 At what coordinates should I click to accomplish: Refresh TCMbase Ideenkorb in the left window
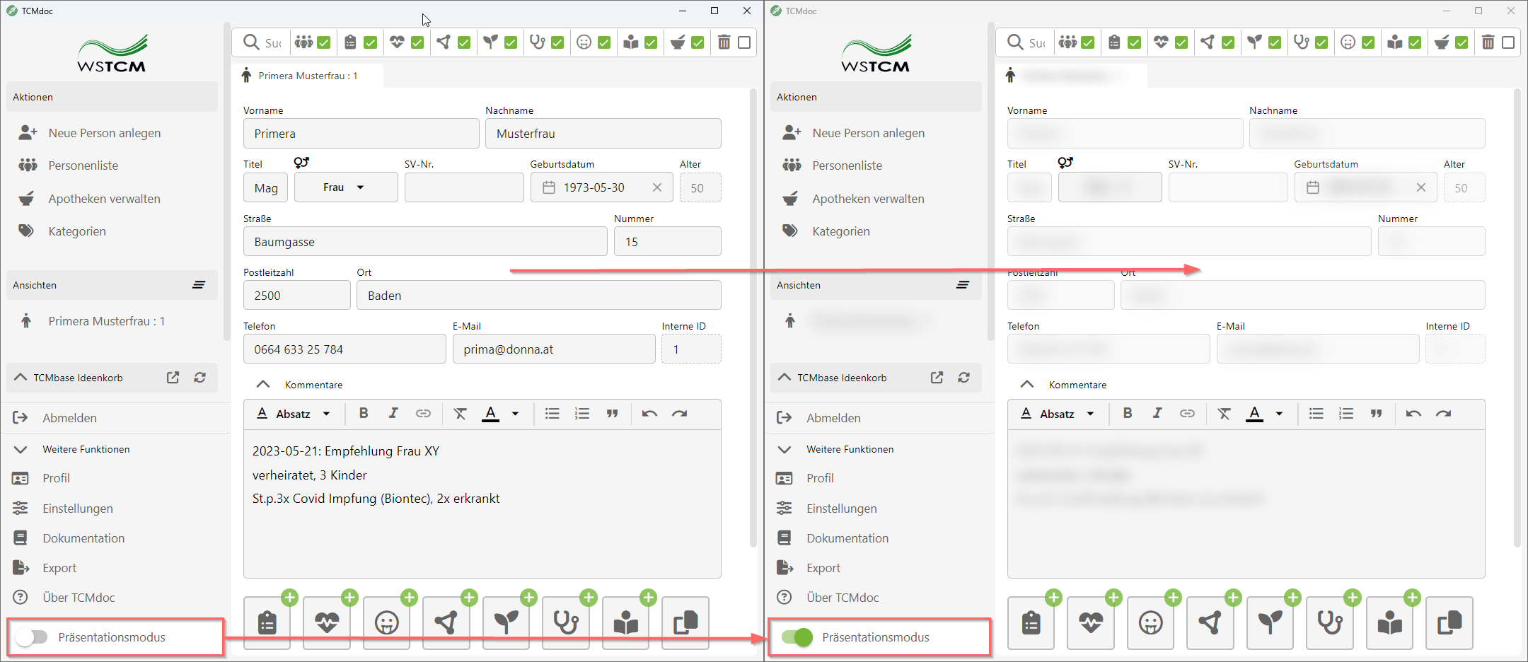(200, 378)
